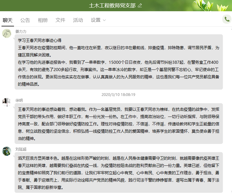Screen dimensions: 232x194
Task: Edit group name with pencil icon
Action: coord(140,6)
